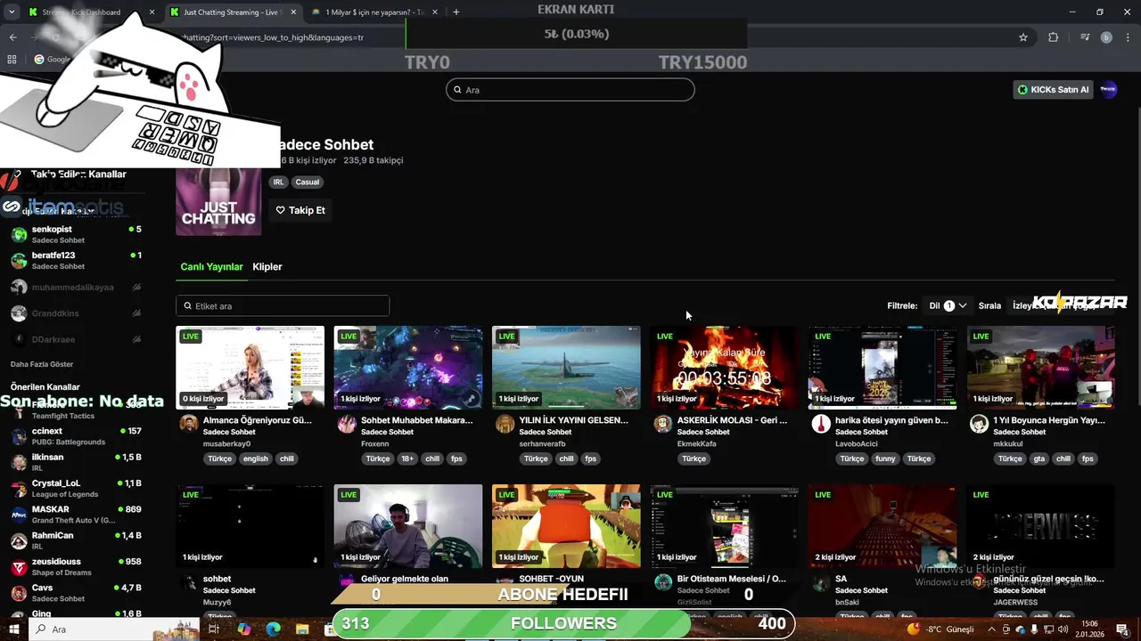Image resolution: width=1141 pixels, height=641 pixels.
Task: Open beratfe123 channel in the sidebar
Action: pos(77,260)
